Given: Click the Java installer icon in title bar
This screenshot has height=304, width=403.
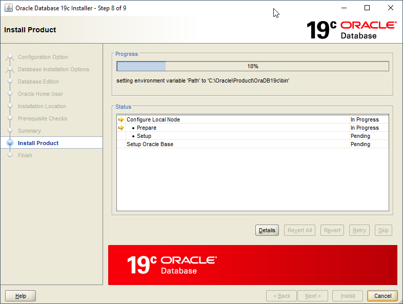Looking at the screenshot, I should (9, 8).
